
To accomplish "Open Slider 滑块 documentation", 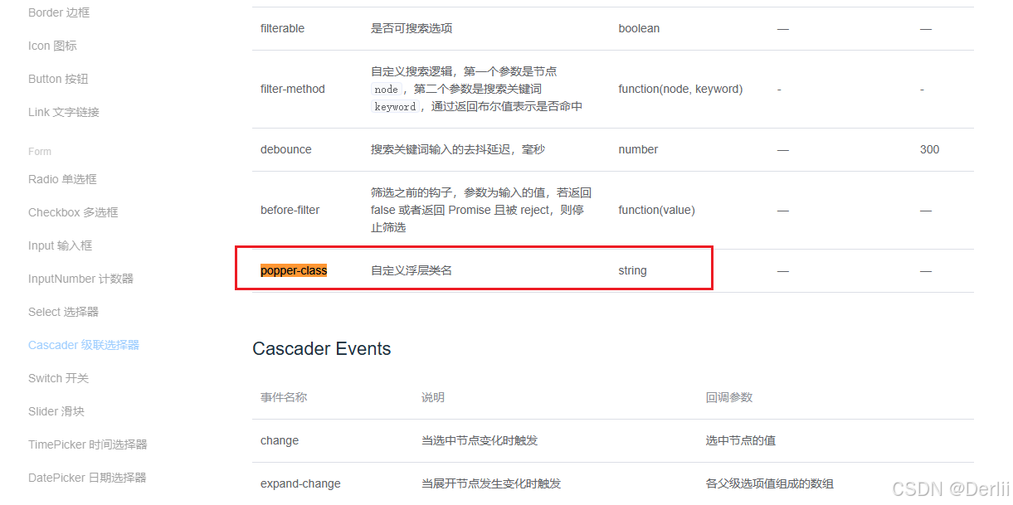I will pyautogui.click(x=54, y=410).
